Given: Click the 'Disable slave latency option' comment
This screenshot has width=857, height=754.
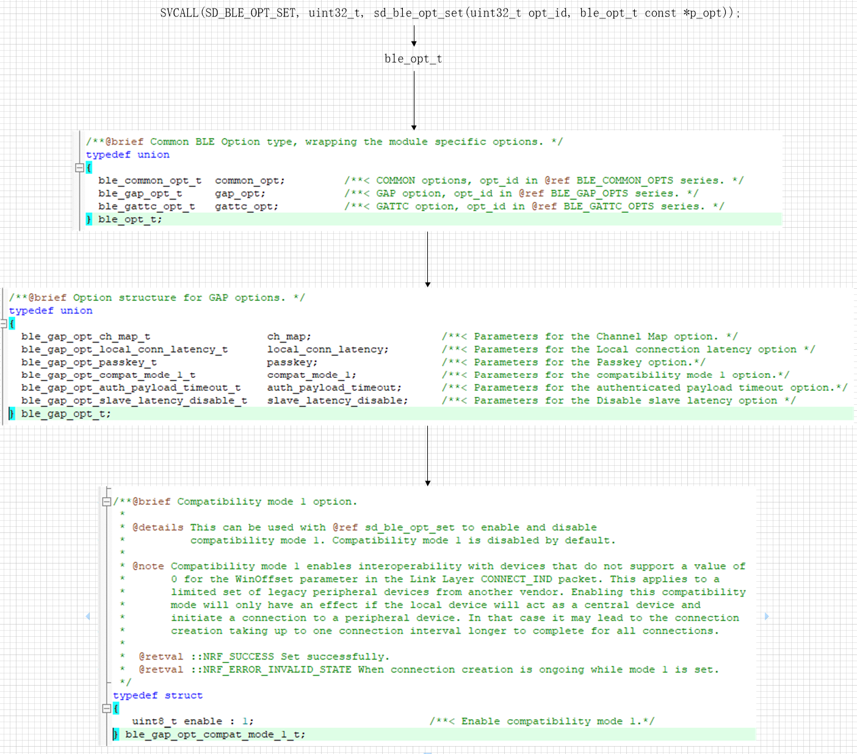Looking at the screenshot, I should pyautogui.click(x=619, y=401).
